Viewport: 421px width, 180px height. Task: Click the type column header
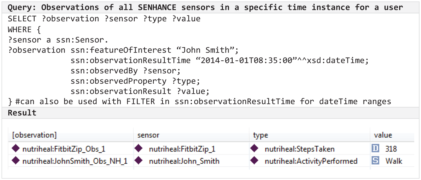coord(310,135)
